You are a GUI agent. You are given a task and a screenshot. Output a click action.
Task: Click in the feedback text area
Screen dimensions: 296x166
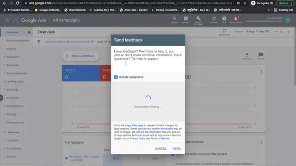(x=148, y=59)
